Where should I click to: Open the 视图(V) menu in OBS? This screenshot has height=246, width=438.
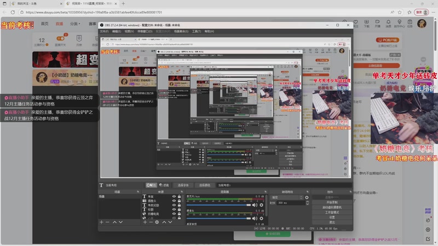(129, 31)
